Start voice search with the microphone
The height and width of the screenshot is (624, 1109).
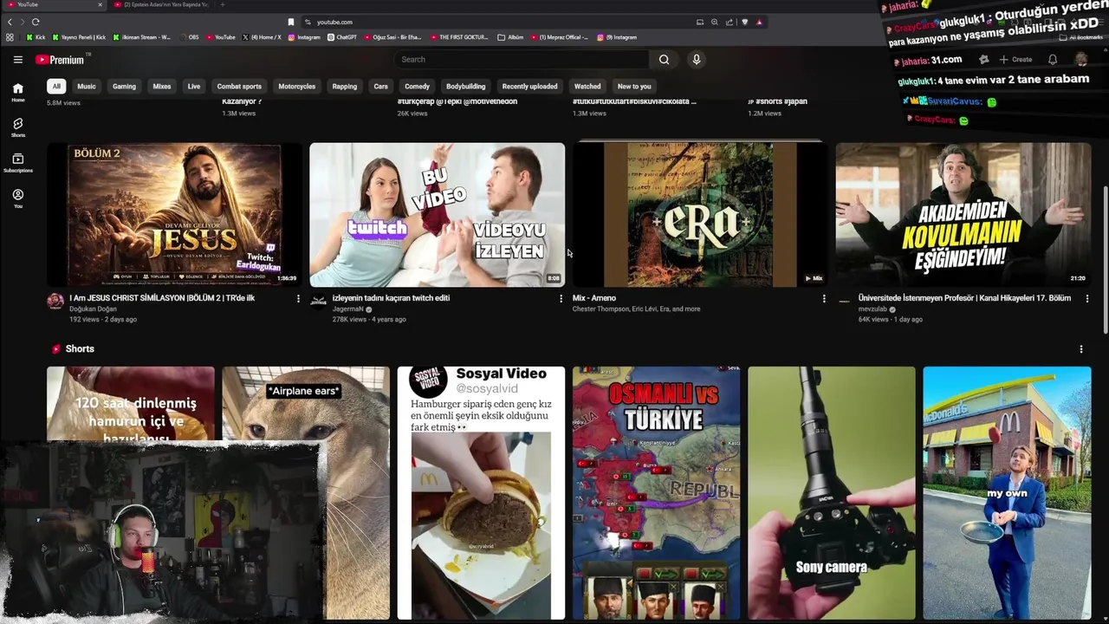[696, 60]
